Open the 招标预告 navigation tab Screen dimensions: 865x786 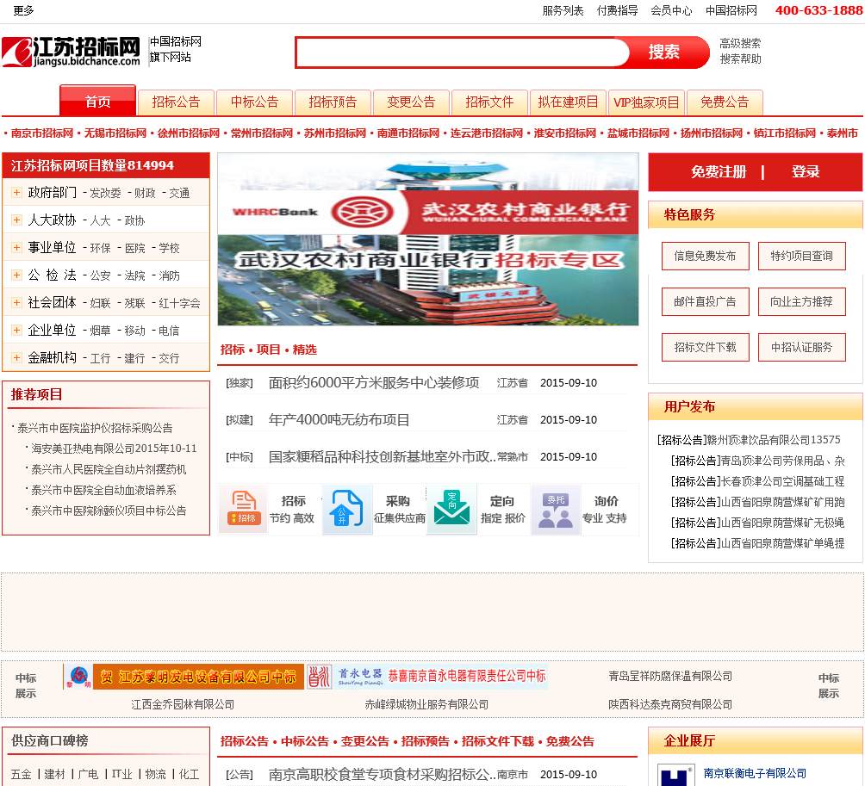pos(333,102)
